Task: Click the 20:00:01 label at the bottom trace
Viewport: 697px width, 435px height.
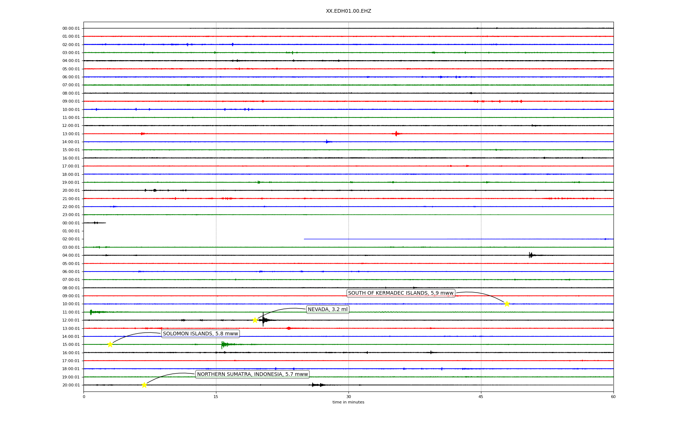Action: tap(71, 385)
